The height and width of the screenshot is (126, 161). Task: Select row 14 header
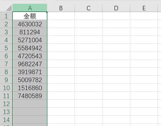[x=6, y=120]
